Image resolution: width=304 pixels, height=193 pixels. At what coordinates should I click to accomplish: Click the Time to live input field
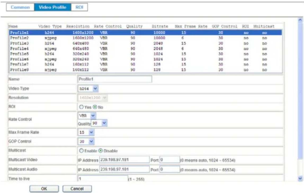[x=103, y=178]
